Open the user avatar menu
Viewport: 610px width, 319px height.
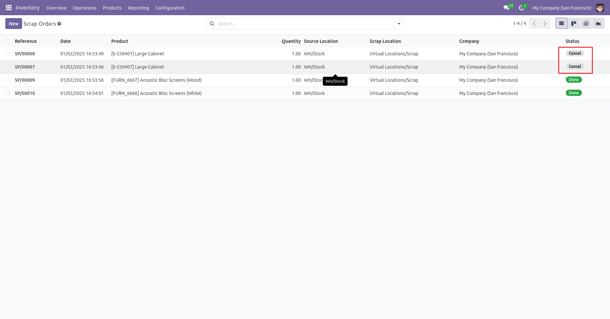[600, 8]
